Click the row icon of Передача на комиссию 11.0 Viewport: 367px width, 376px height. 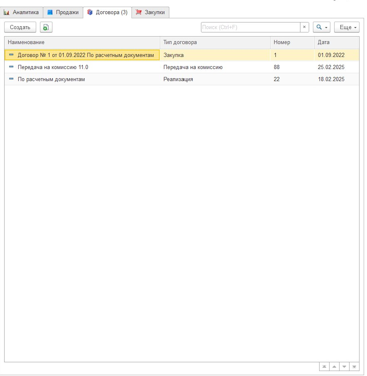(11, 67)
